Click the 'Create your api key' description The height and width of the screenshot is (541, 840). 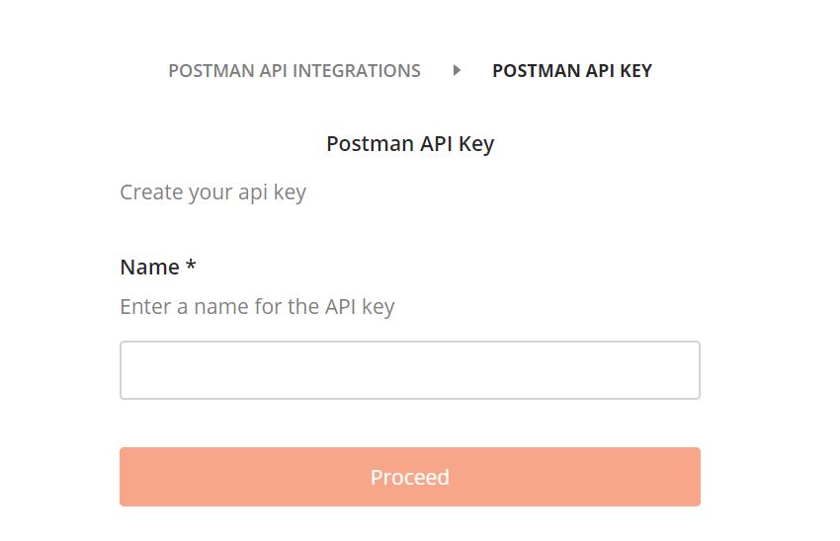tap(212, 192)
